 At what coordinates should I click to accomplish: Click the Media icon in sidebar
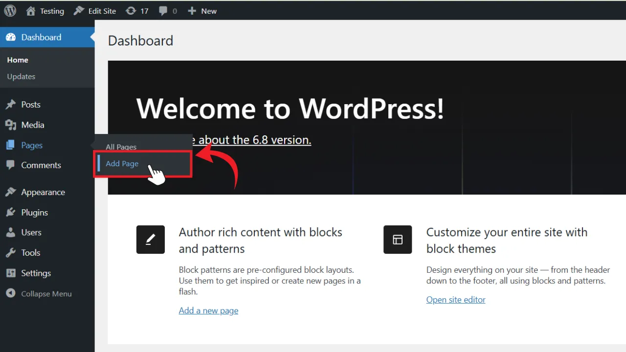[11, 125]
